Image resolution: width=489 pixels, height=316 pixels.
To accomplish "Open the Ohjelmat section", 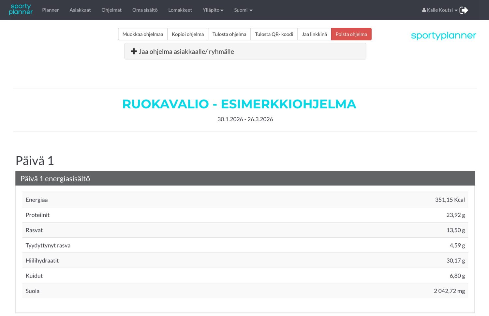I will [x=111, y=10].
